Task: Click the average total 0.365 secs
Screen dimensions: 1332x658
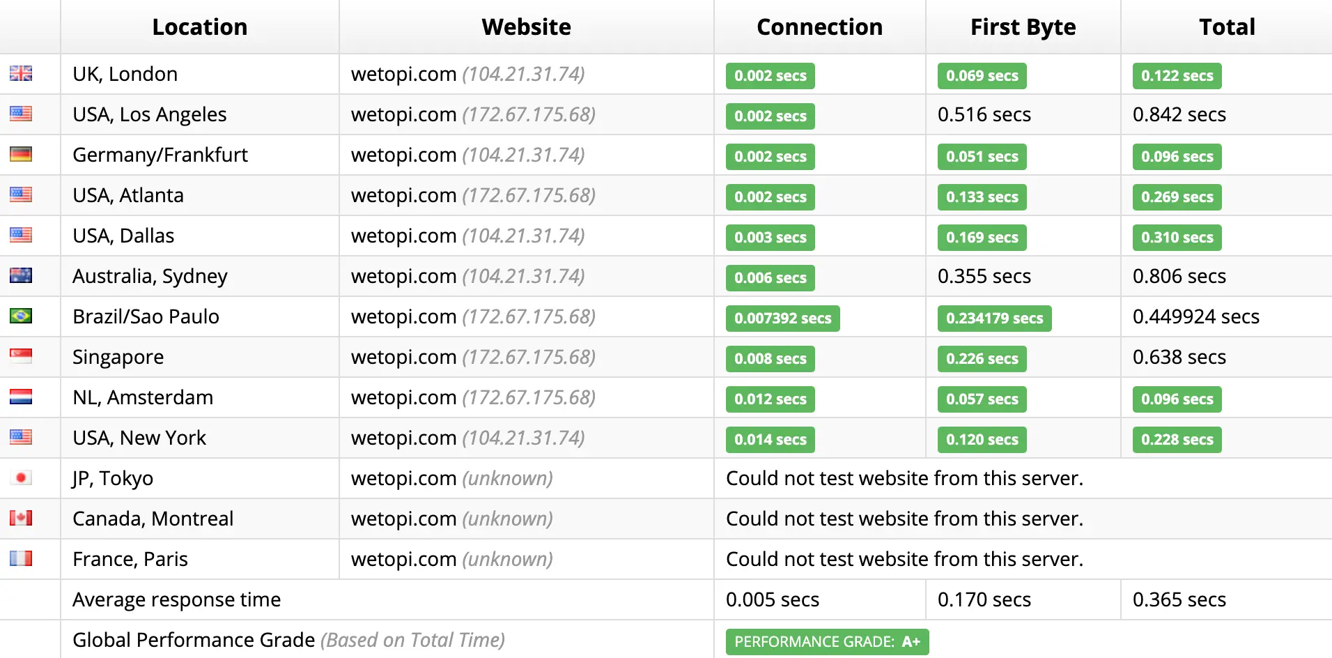Action: coord(1179,599)
